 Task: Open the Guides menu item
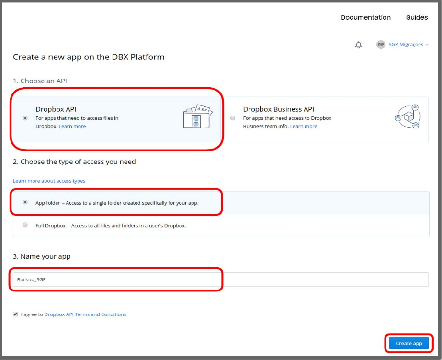coord(417,17)
